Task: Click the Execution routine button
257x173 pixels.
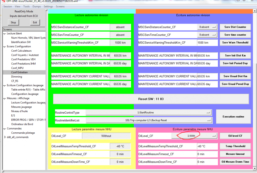Action: pos(233,117)
